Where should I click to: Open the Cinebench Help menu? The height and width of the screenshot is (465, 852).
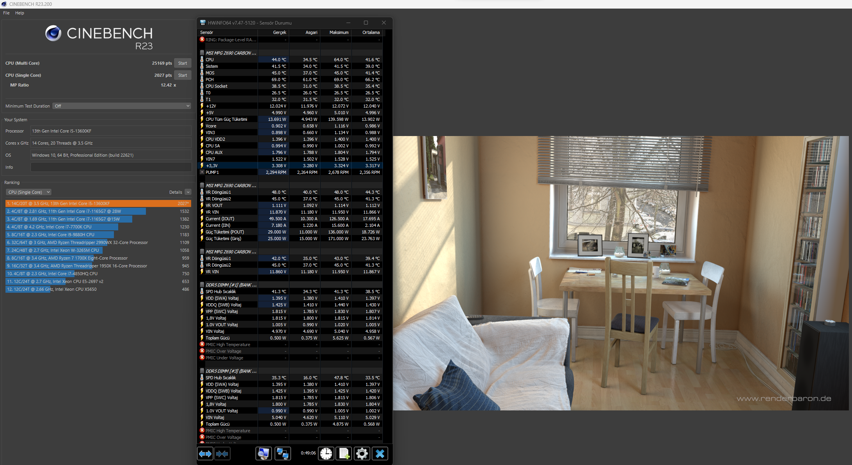[x=20, y=13]
